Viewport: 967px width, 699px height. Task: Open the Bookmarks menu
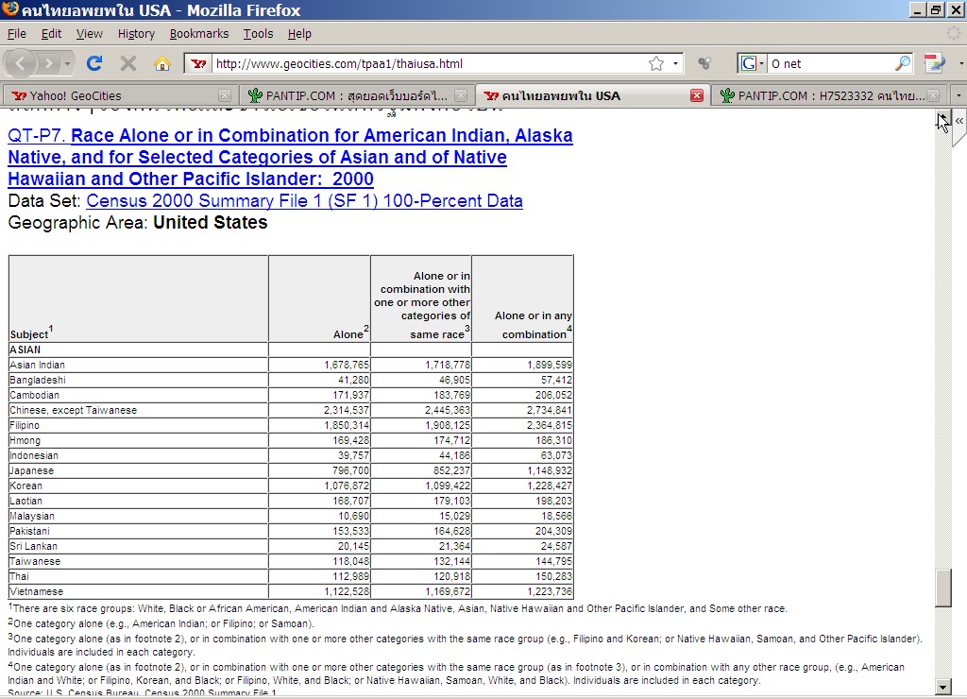click(199, 34)
